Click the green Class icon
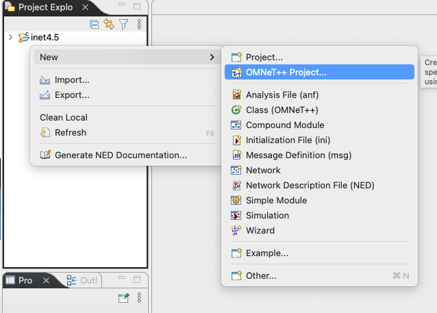Screen dimensions: 437x313 [x=236, y=110]
